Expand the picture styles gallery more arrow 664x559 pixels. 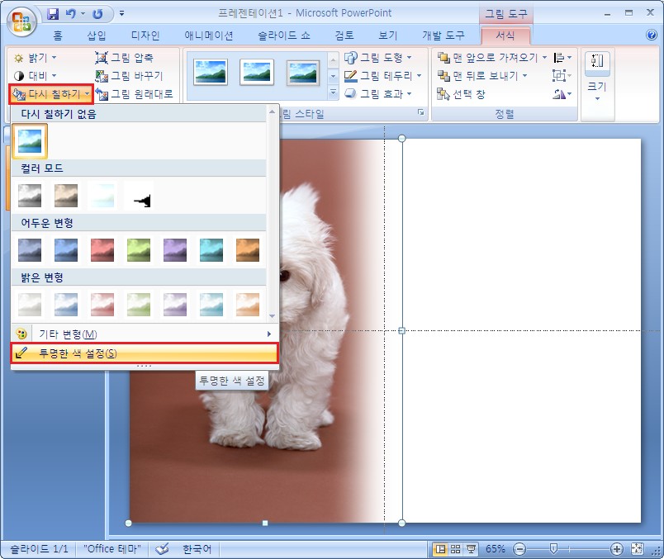point(334,92)
